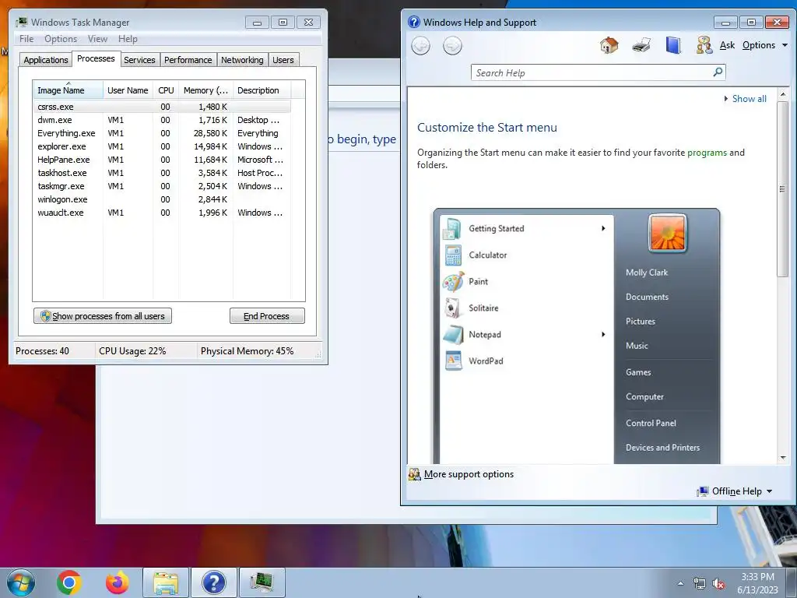Sort by Memory column header

[205, 90]
